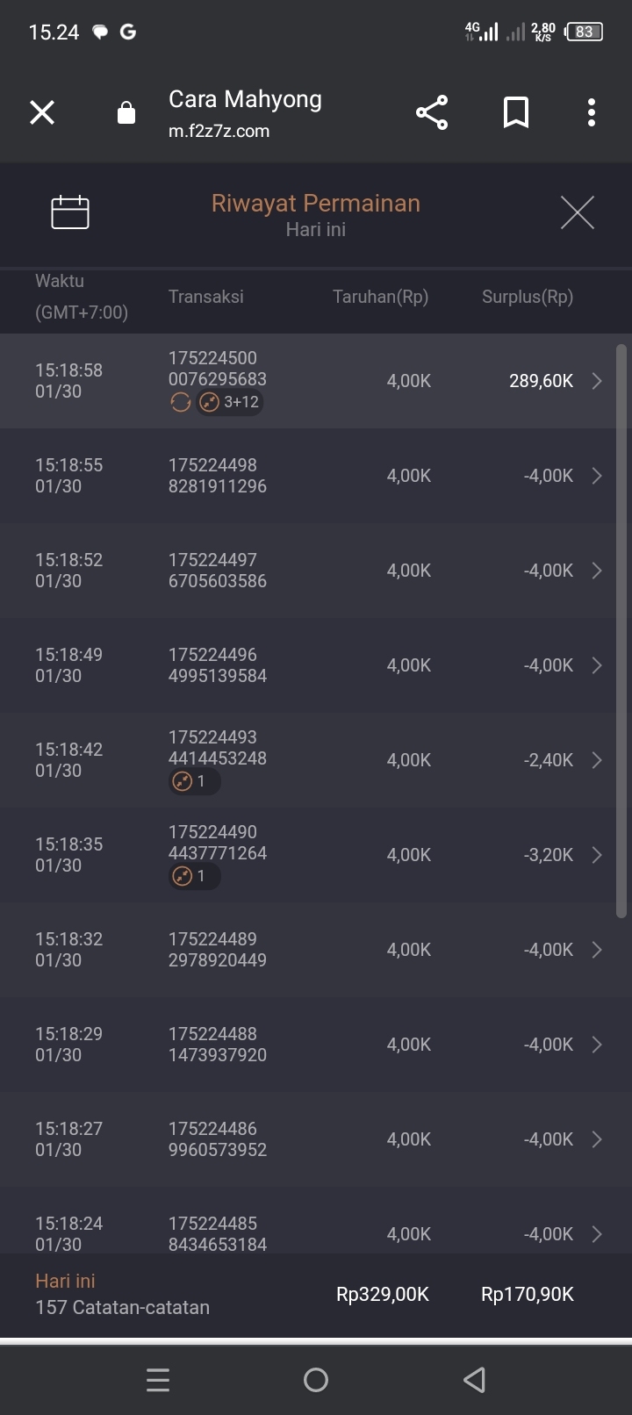Viewport: 632px width, 1415px height.
Task: Expand the 15:18:55 transaction chevron
Action: [x=597, y=476]
